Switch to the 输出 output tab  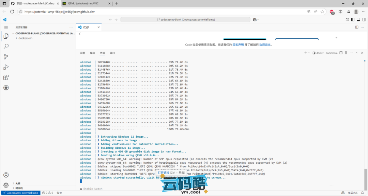pos(92,53)
